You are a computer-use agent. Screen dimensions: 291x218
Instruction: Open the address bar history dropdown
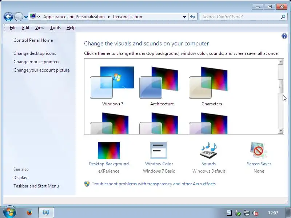click(184, 17)
